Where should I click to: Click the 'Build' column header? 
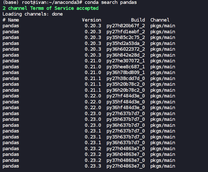pos(138,20)
